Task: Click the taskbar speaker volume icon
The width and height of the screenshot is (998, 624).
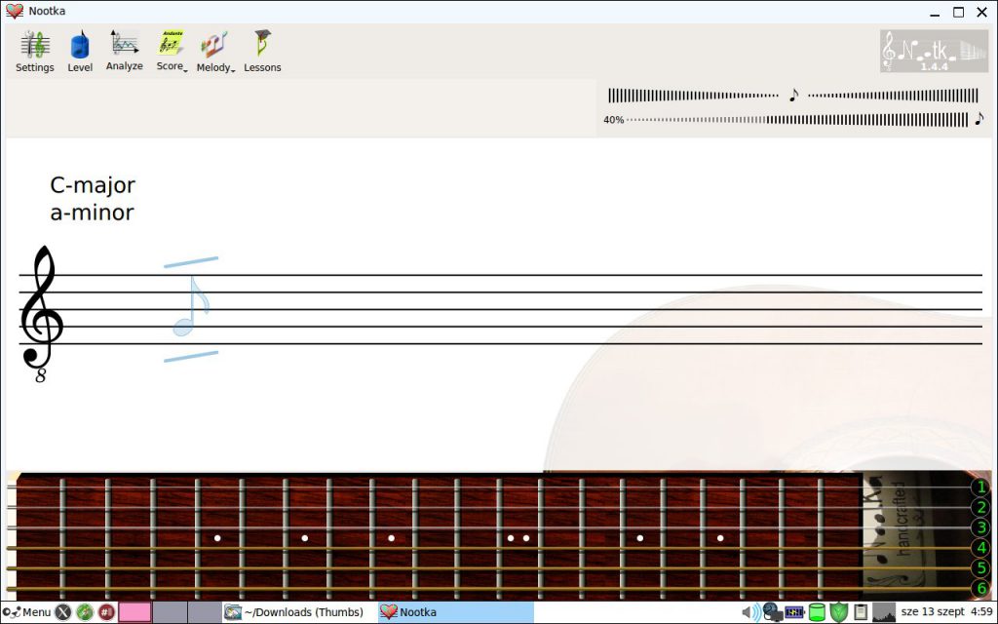Action: (750, 612)
